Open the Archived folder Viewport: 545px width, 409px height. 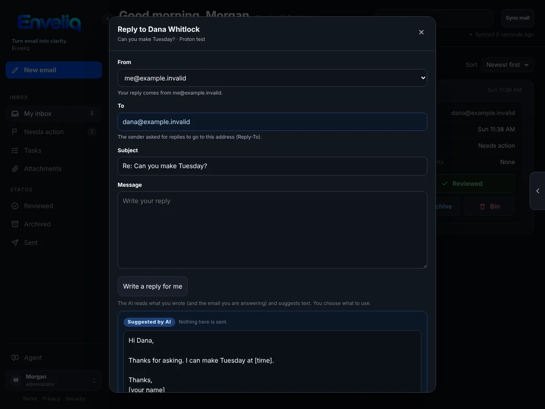coord(54,224)
